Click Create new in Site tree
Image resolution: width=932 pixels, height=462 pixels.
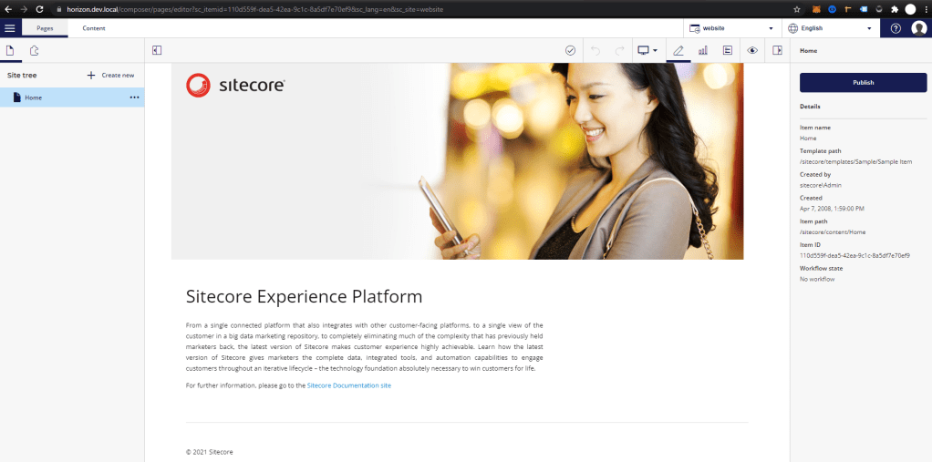(x=110, y=76)
